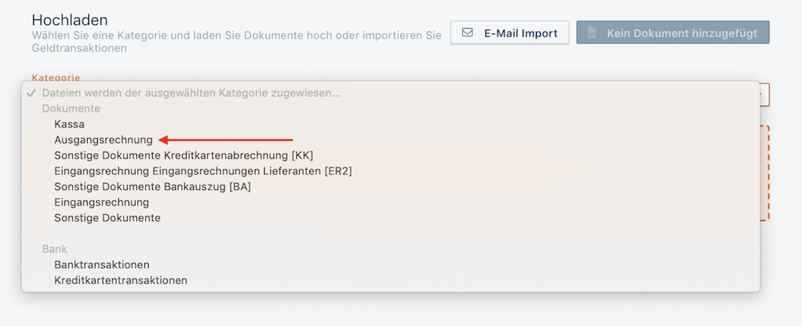802x326 pixels.
Task: Pick Sonstige Dokumente Bankauszug [BA]
Action: (153, 186)
